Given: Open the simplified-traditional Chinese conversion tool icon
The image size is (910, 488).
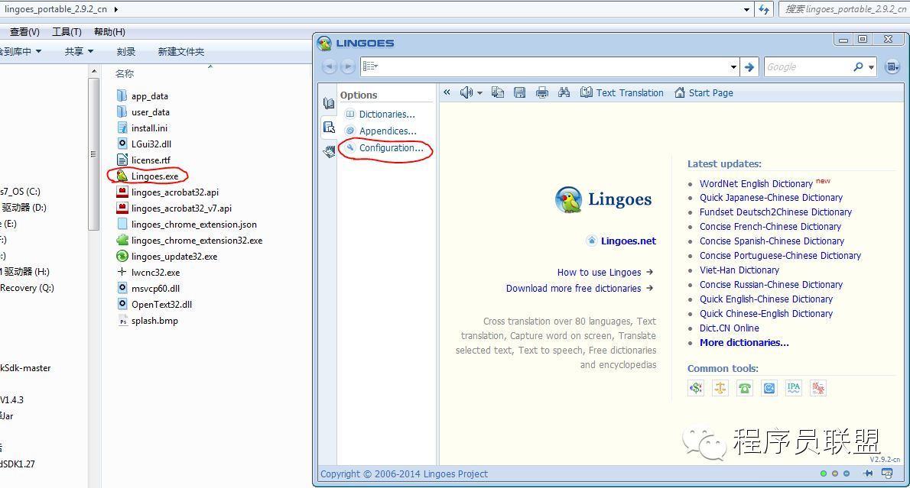Looking at the screenshot, I should tap(817, 388).
